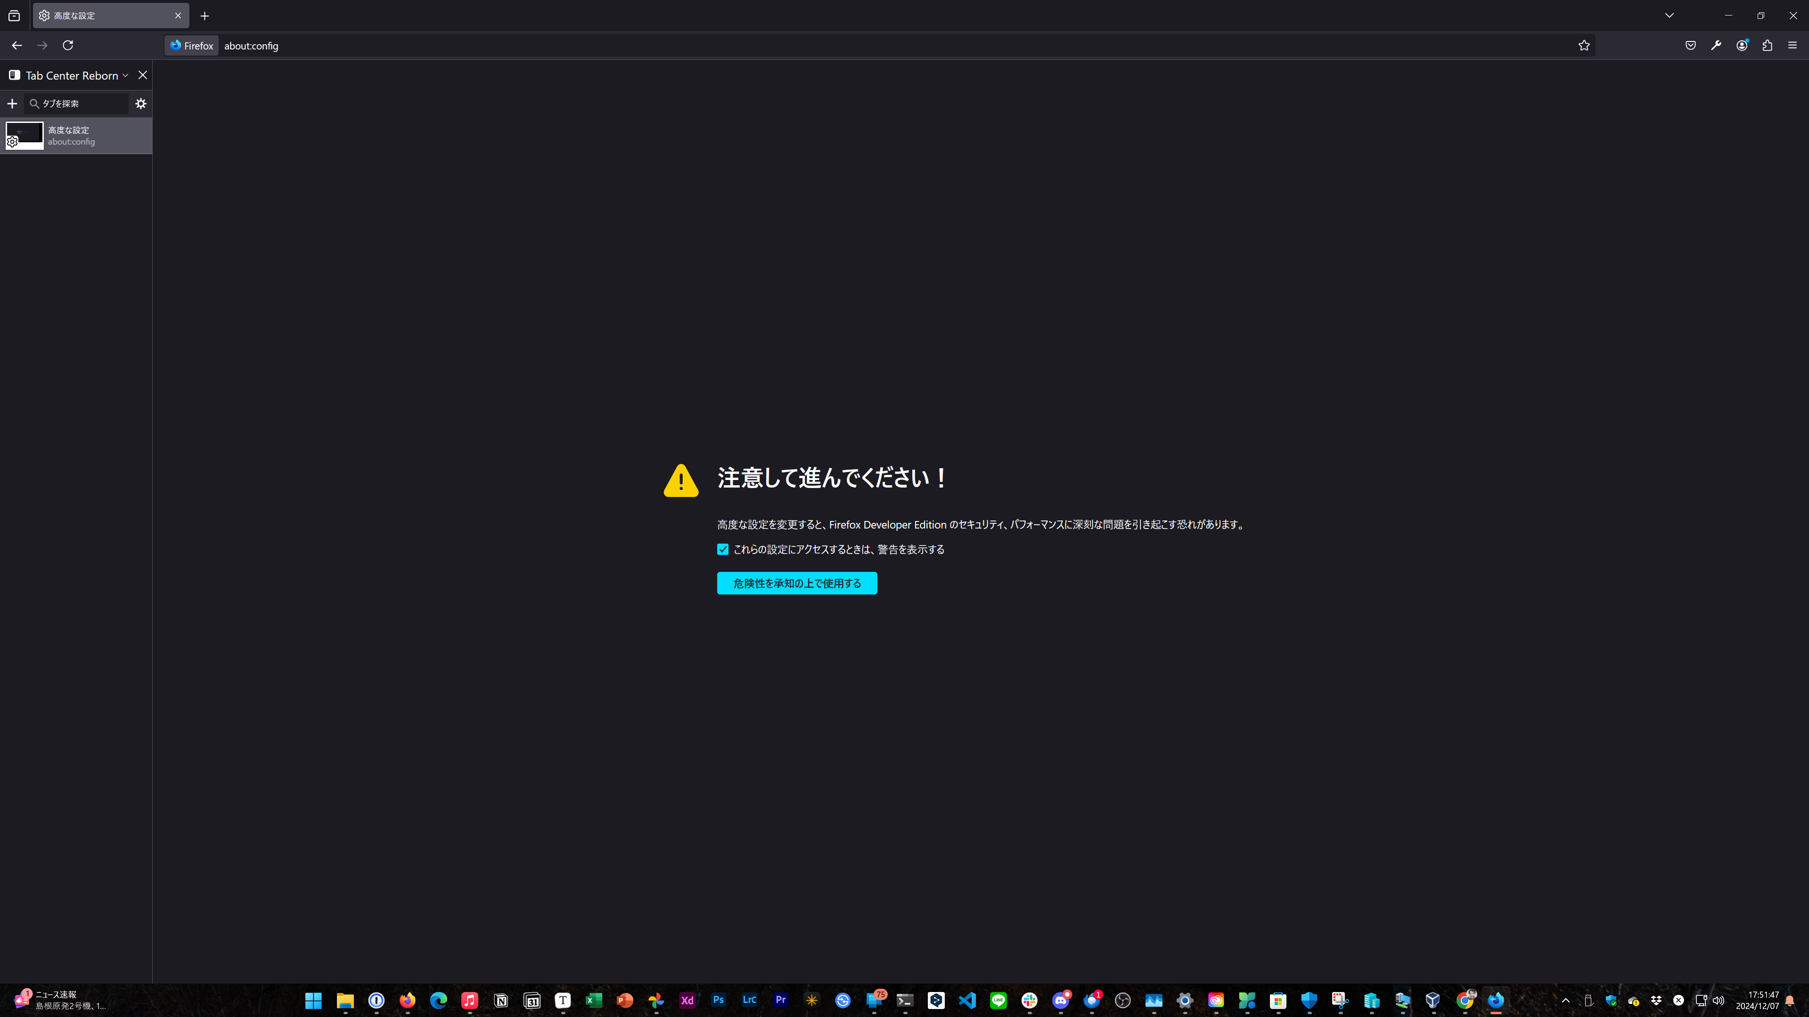
Task: Uncheck the show warning checkbox
Action: [x=723, y=550]
